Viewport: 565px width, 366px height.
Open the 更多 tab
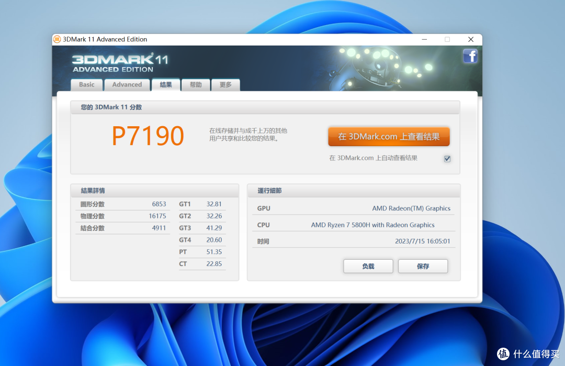(225, 85)
